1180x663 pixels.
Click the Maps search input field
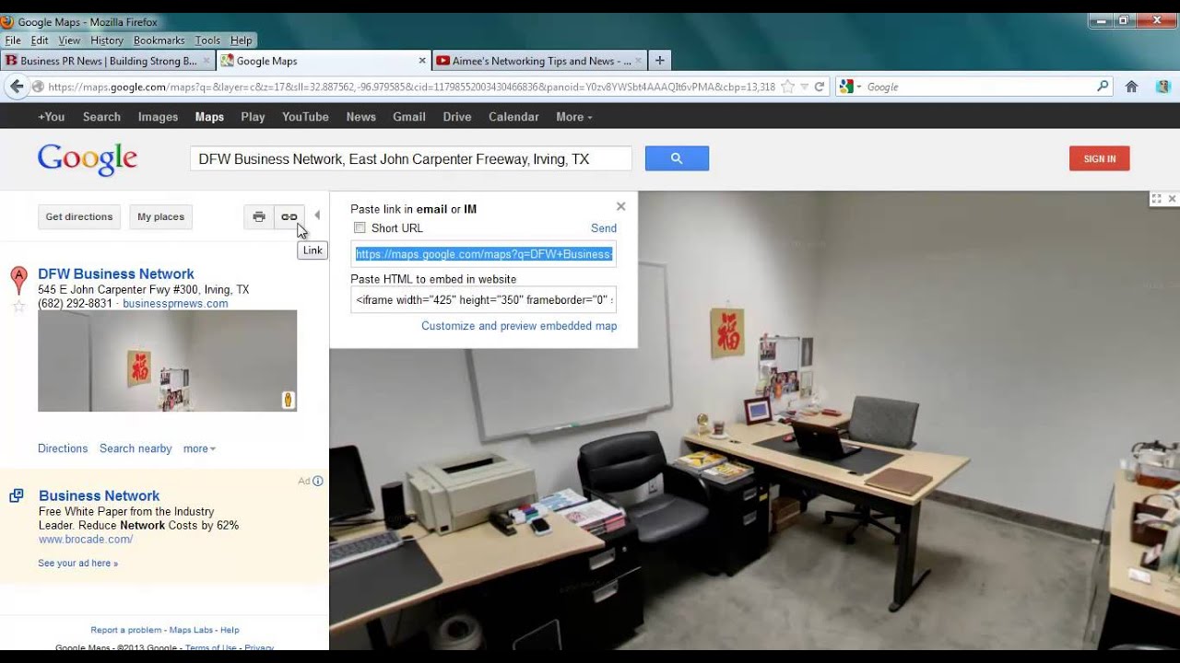point(411,158)
